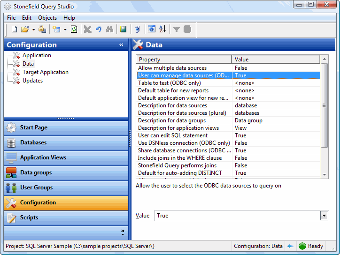This screenshot has width=340, height=255.
Task: Click the blue back arrow in status bar
Action: (290, 246)
